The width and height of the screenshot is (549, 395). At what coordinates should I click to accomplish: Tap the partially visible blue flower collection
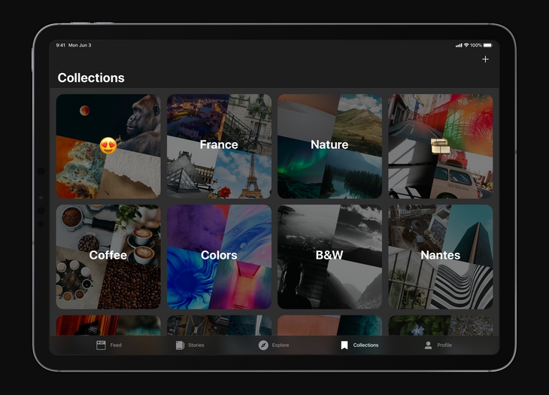(x=440, y=325)
